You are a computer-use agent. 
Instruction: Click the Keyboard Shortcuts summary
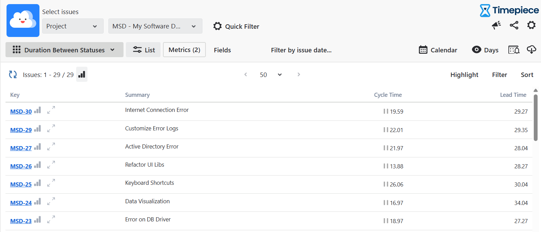(x=150, y=183)
